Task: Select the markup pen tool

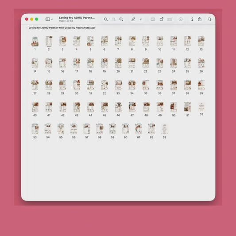Action: [133, 19]
